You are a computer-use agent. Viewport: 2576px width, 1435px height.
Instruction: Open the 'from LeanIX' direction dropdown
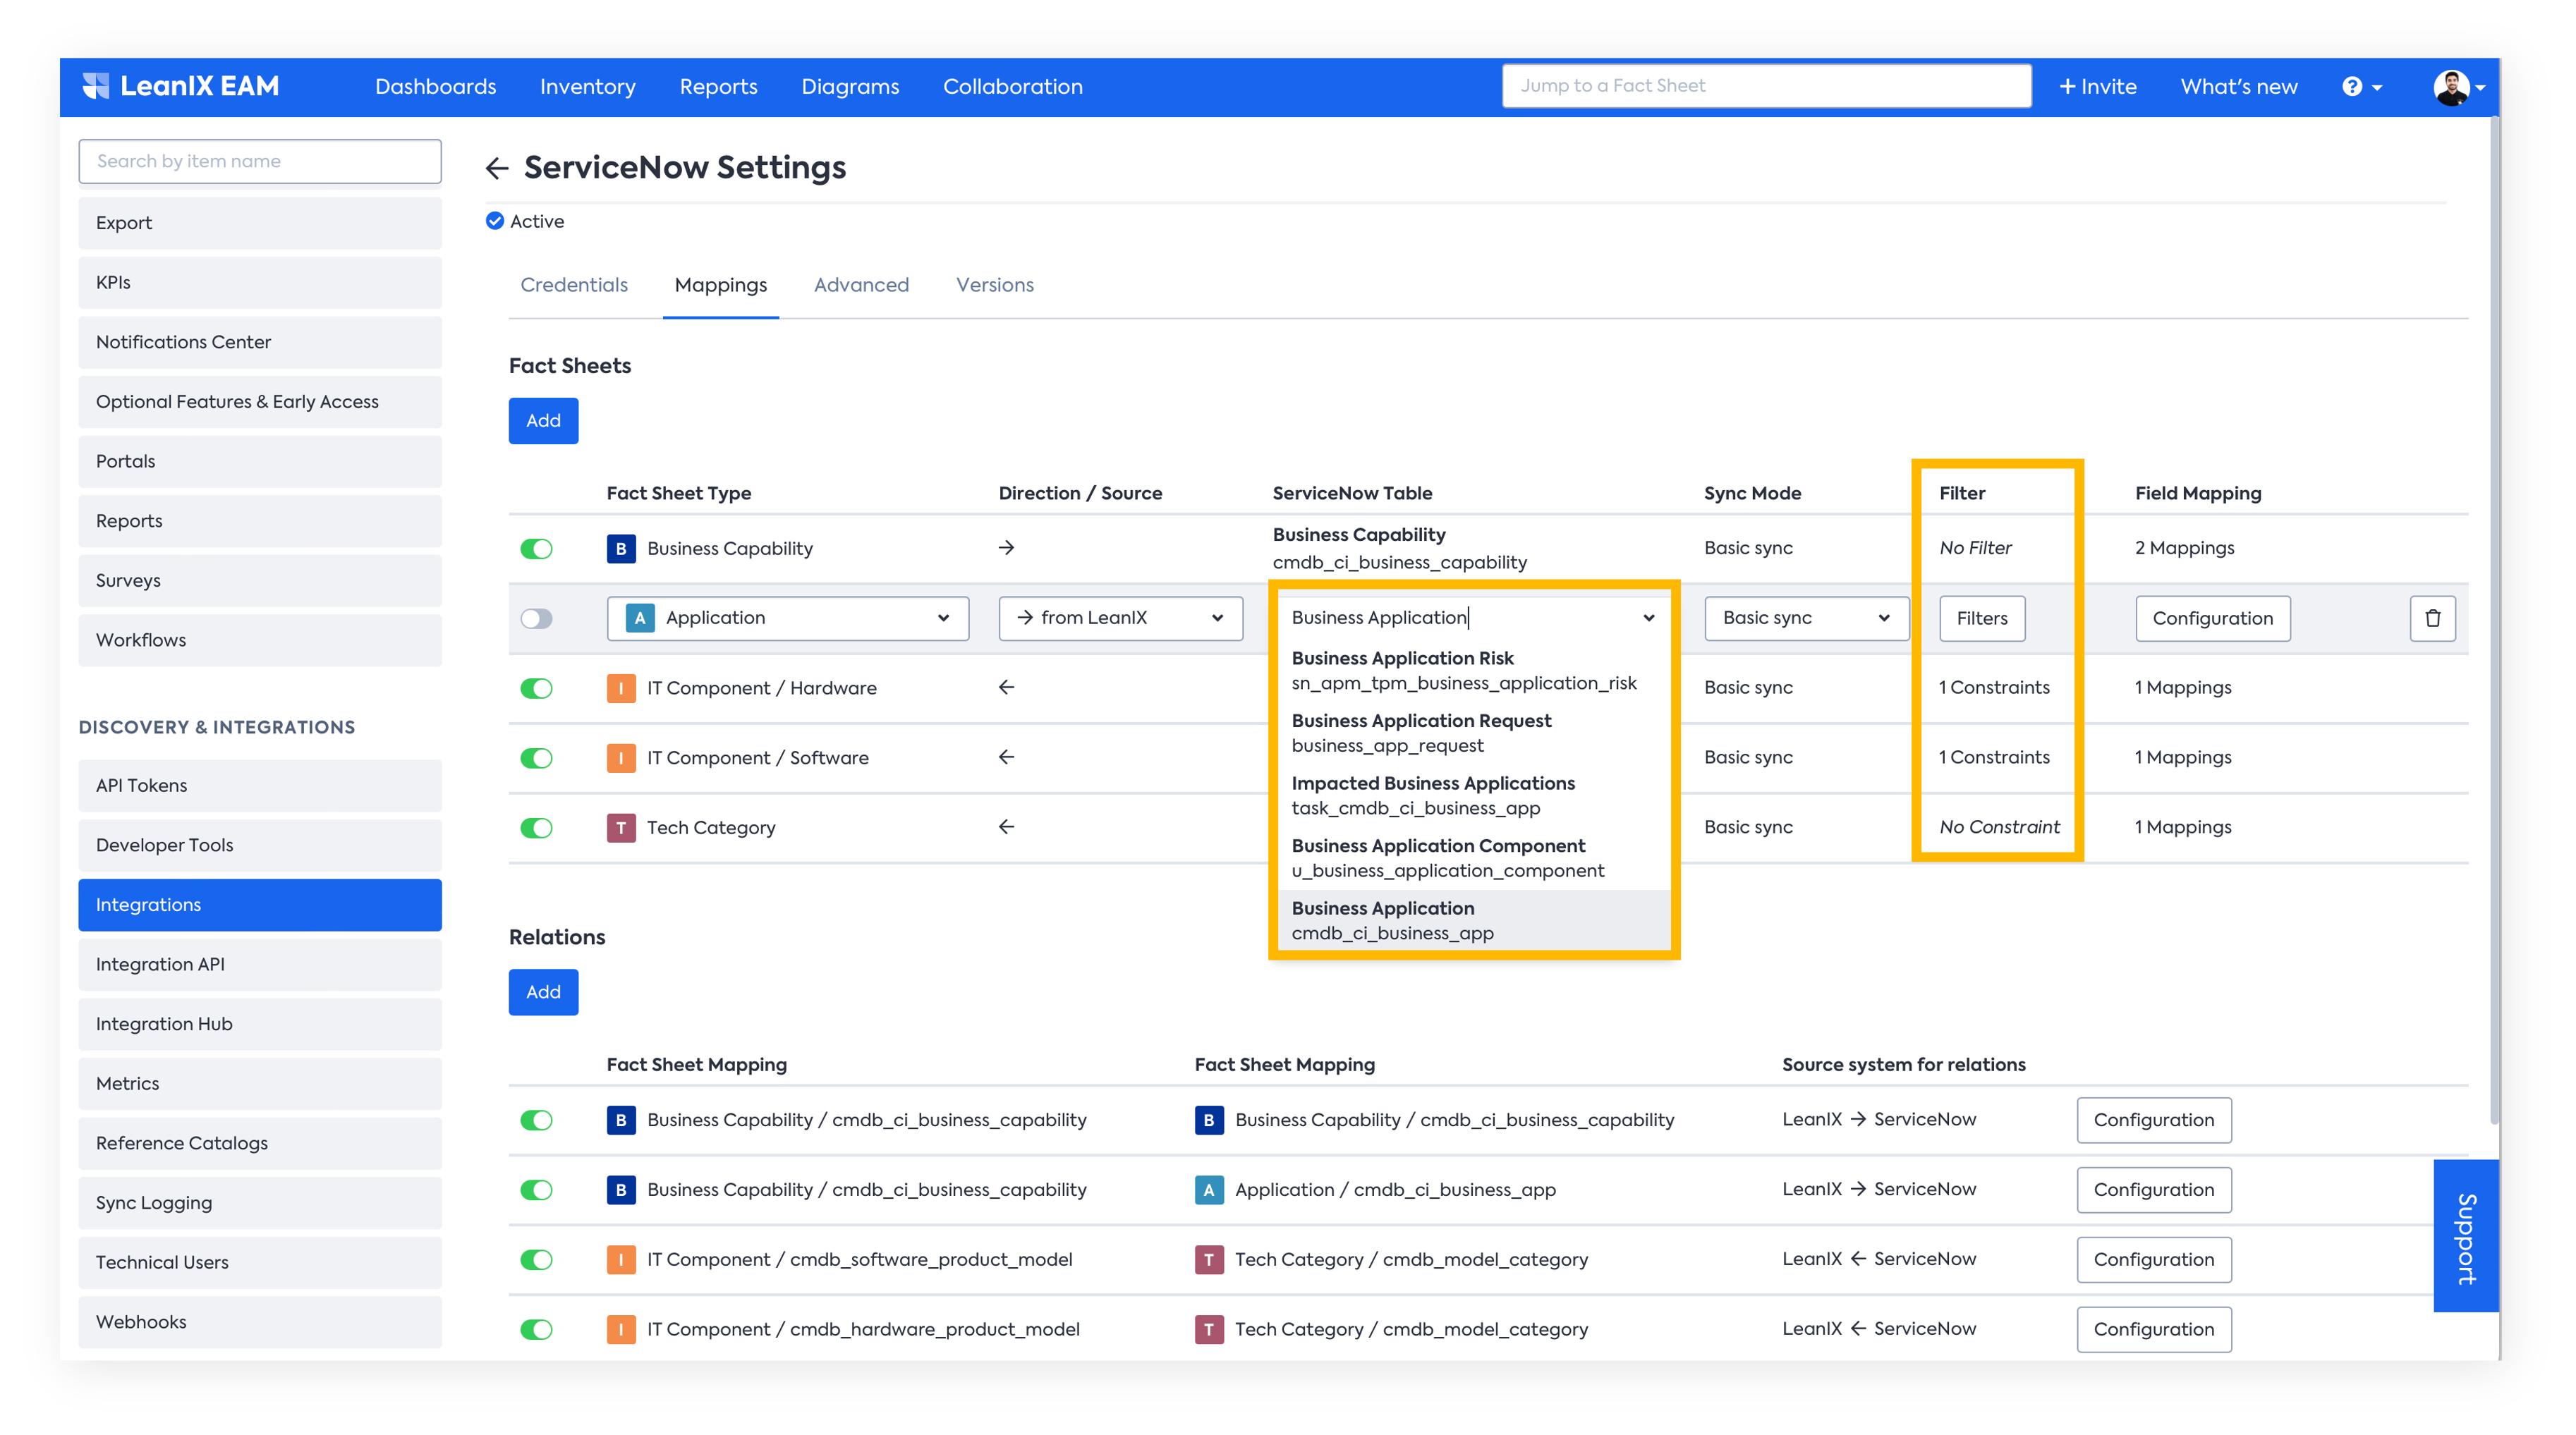(1120, 618)
